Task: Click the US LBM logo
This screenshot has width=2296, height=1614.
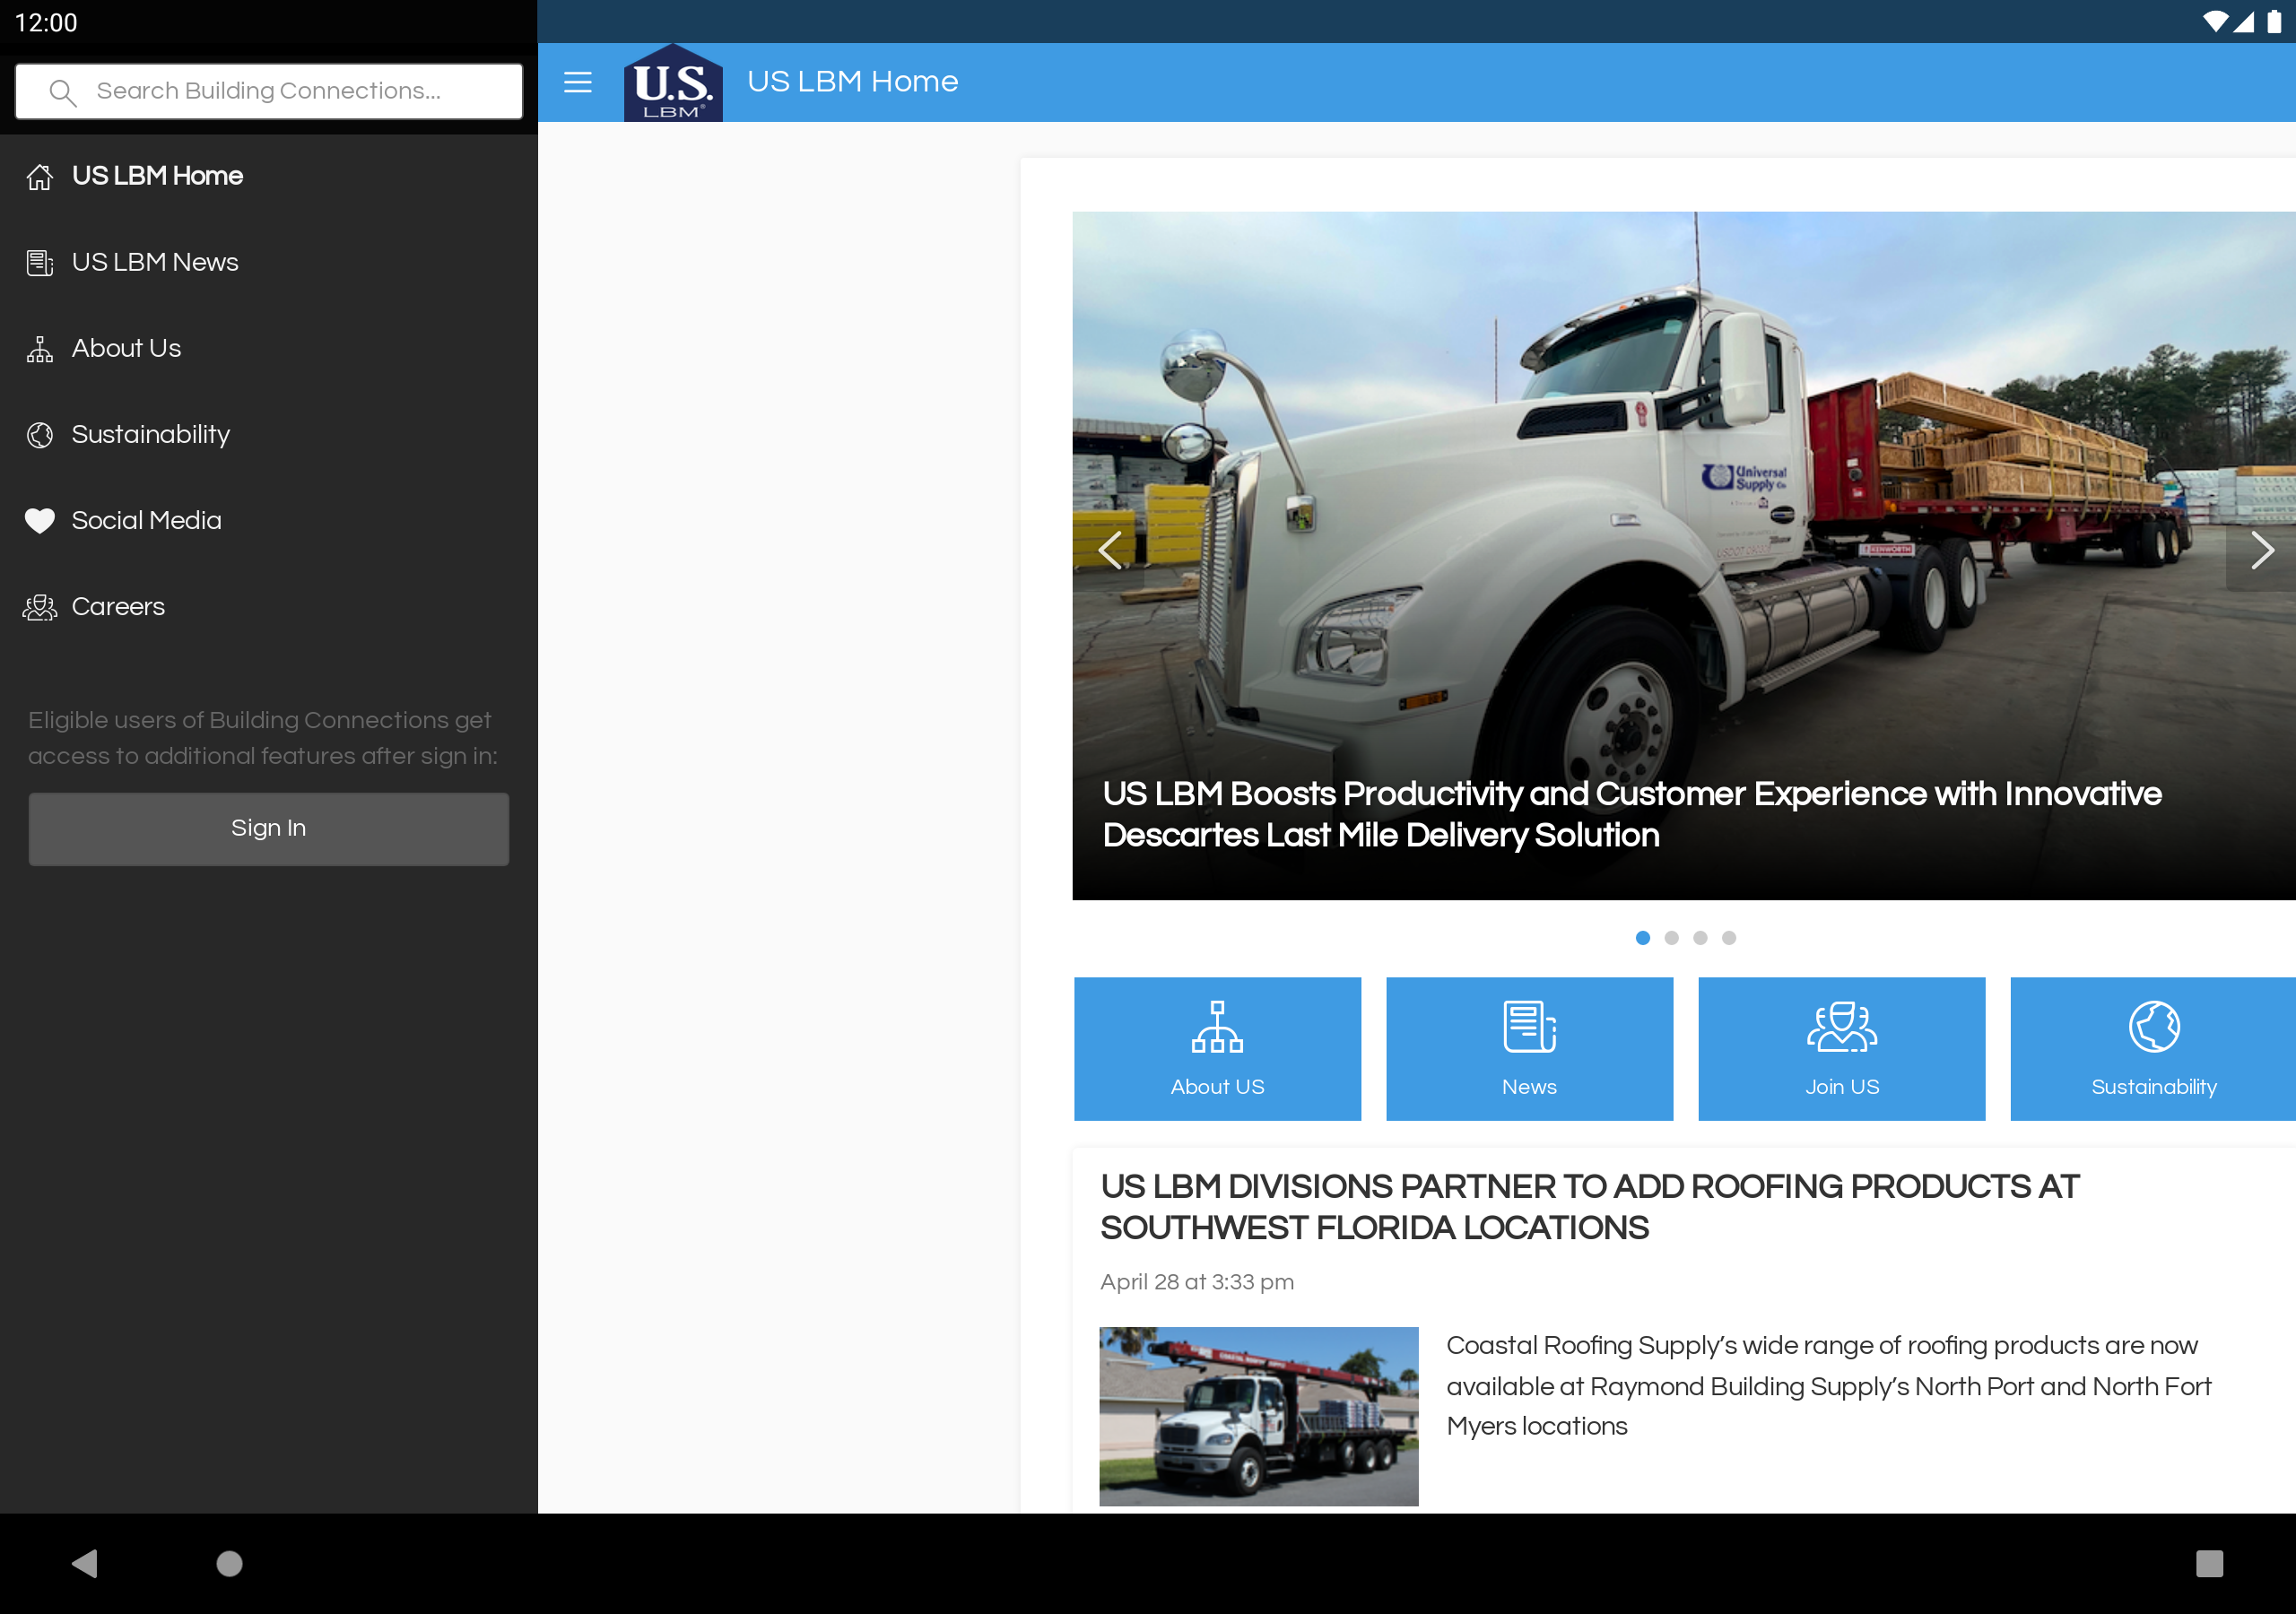Action: click(x=673, y=82)
